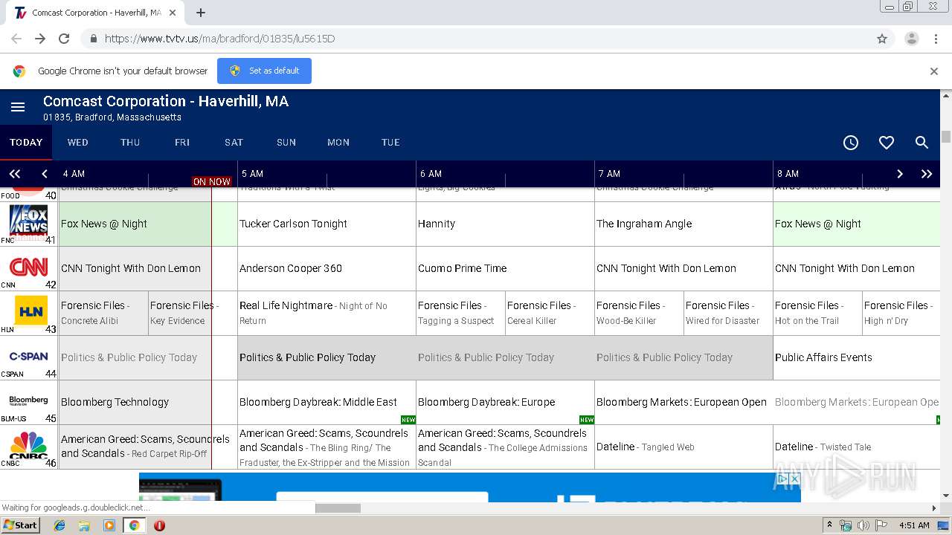The image size is (952, 535).
Task: Click the vertical page scrollbar thumb
Action: pos(946,137)
